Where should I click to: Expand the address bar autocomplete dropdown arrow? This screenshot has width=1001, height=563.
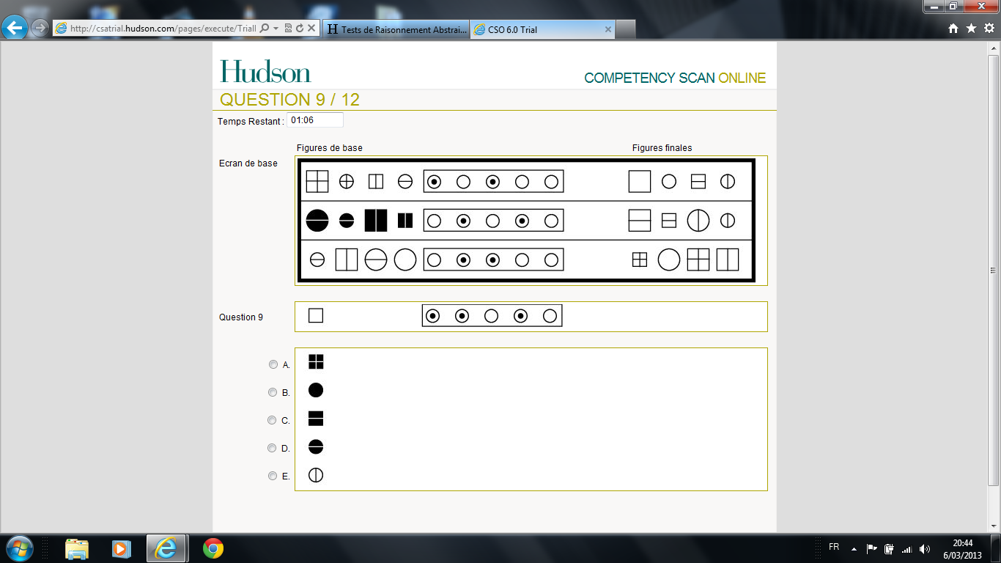click(x=276, y=29)
